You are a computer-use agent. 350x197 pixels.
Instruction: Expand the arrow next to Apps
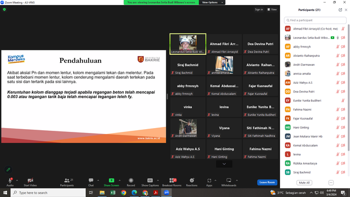pos(215,181)
